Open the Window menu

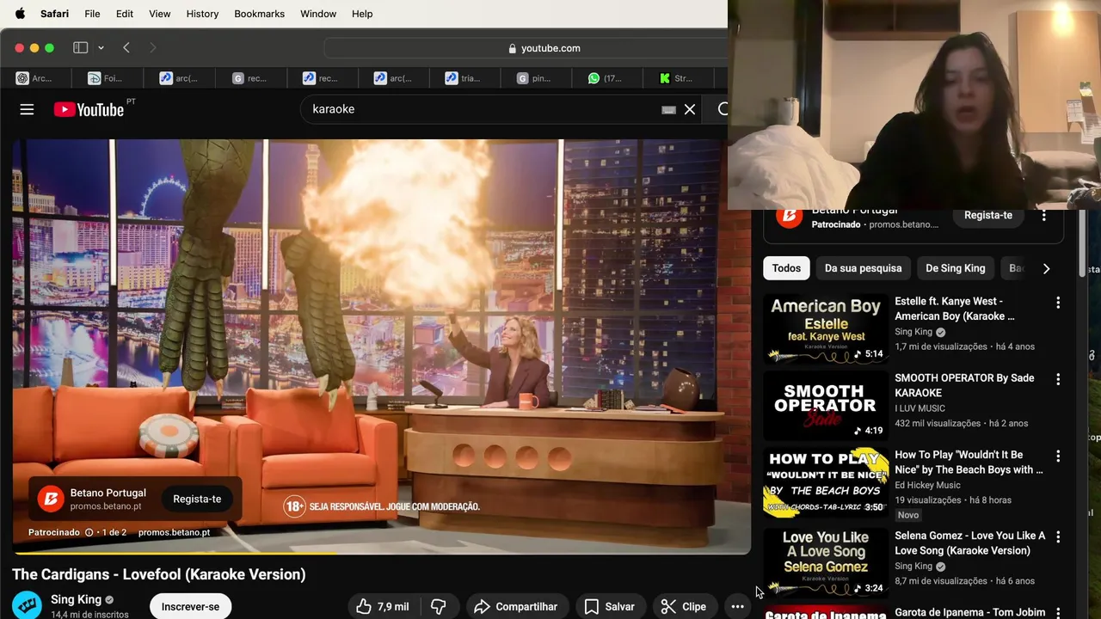point(318,14)
